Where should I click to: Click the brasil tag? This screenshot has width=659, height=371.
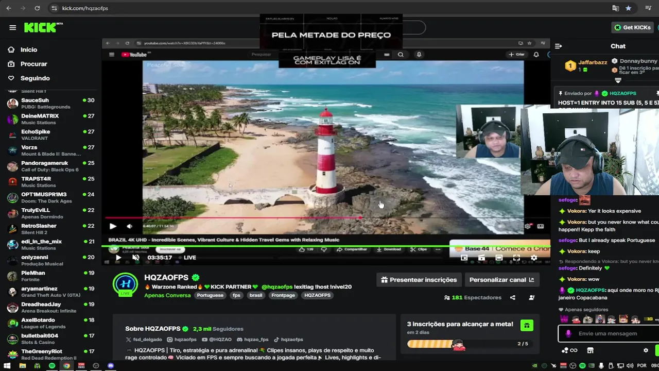coord(256,295)
